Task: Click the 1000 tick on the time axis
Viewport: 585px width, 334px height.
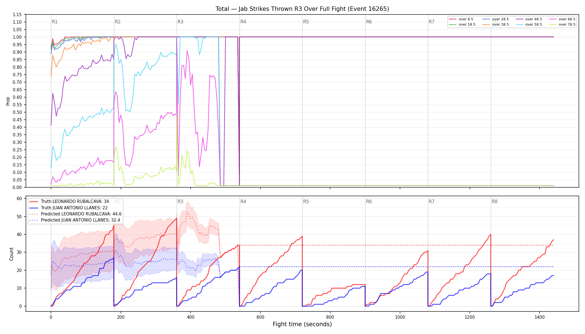Action: tap(400, 317)
